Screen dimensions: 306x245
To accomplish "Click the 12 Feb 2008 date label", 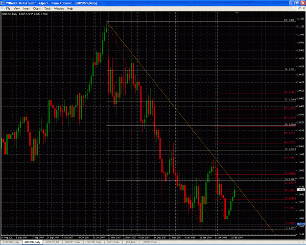I will coord(236,237).
